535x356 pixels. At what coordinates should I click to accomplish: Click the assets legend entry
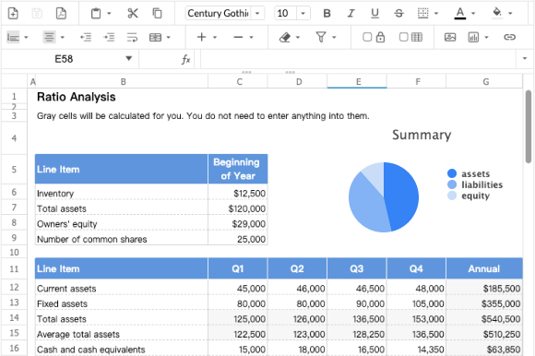tap(469, 173)
